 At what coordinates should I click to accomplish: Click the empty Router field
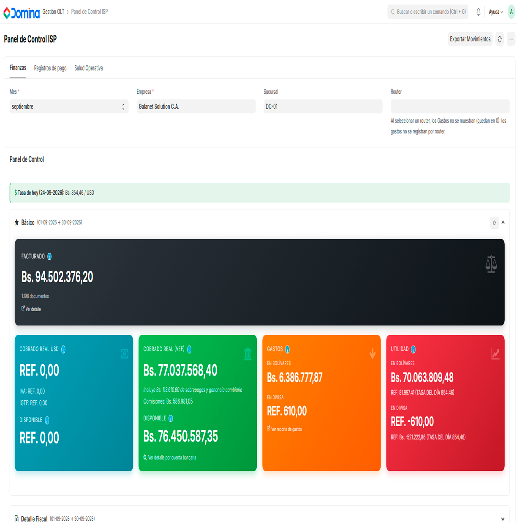(450, 106)
